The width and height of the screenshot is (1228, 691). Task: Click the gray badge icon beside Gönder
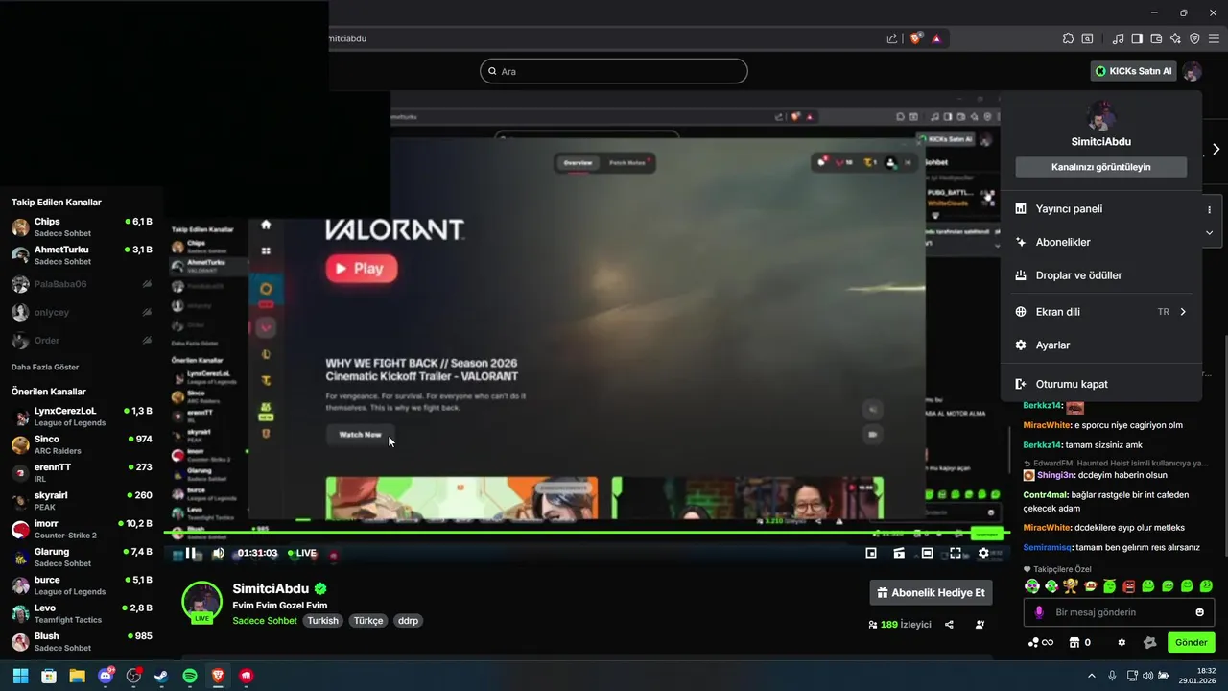1150,642
